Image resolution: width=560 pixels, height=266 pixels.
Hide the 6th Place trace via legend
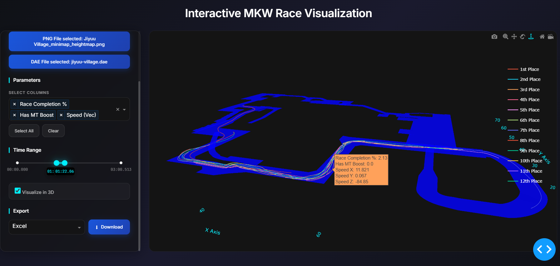(529, 120)
